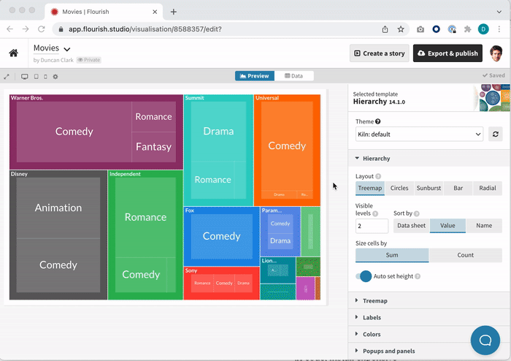The image size is (511, 361).
Task: Open the chat support bubble
Action: (x=485, y=340)
